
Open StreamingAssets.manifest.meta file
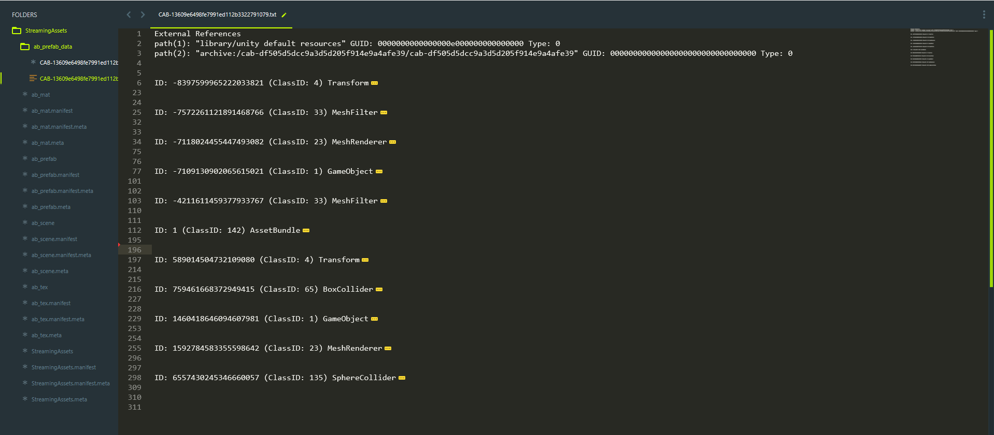click(x=70, y=383)
